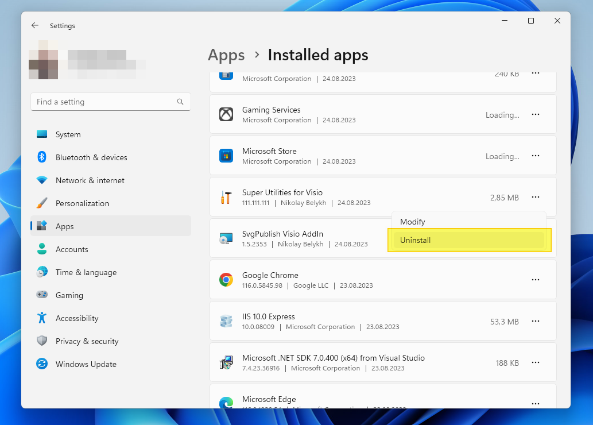Image resolution: width=593 pixels, height=425 pixels.
Task: Switch to Personalization settings
Action: click(111, 203)
